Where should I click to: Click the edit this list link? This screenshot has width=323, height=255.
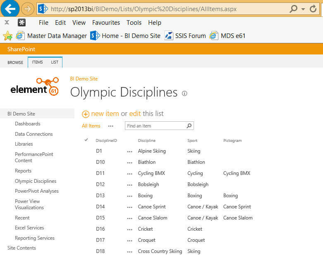point(135,113)
